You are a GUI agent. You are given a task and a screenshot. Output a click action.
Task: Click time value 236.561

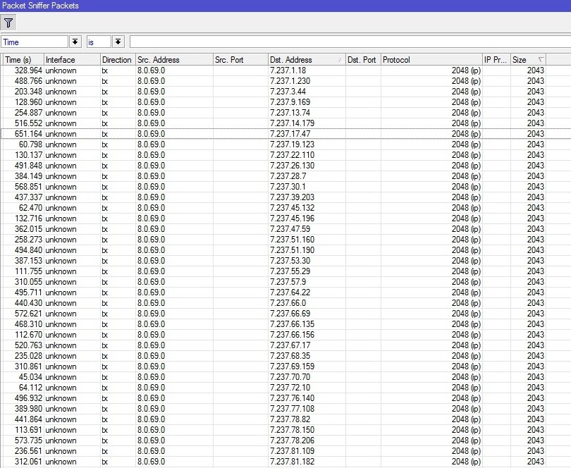pos(28,450)
